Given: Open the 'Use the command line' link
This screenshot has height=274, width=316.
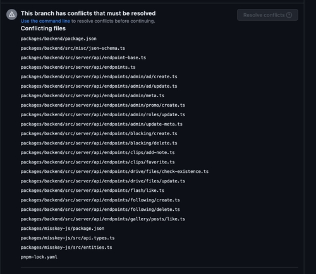Looking at the screenshot, I should [x=46, y=21].
